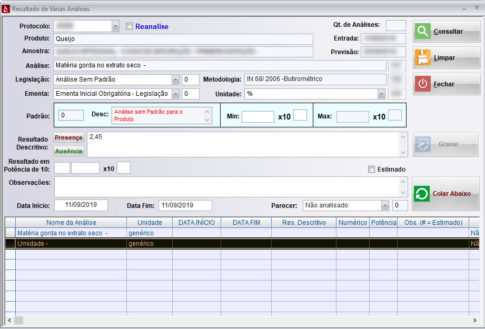The height and width of the screenshot is (329, 485).
Task: Expand the Legislação dropdown
Action: [x=175, y=80]
